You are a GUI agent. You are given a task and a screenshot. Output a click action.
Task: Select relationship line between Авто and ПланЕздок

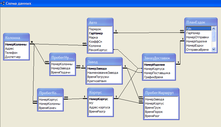[x=149, y=33]
